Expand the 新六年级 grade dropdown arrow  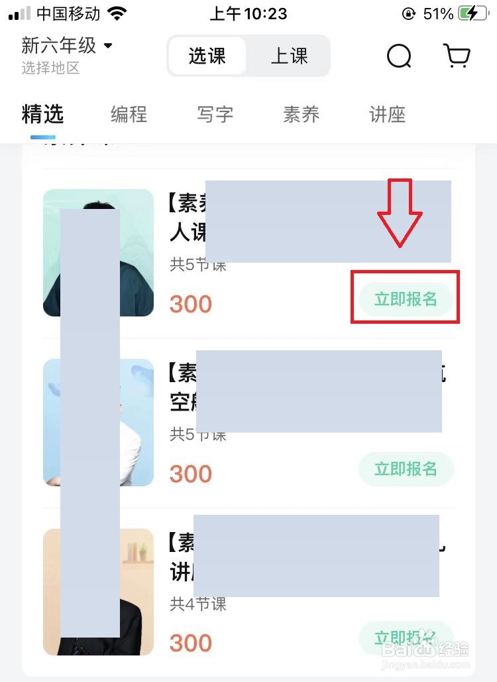pyautogui.click(x=108, y=45)
